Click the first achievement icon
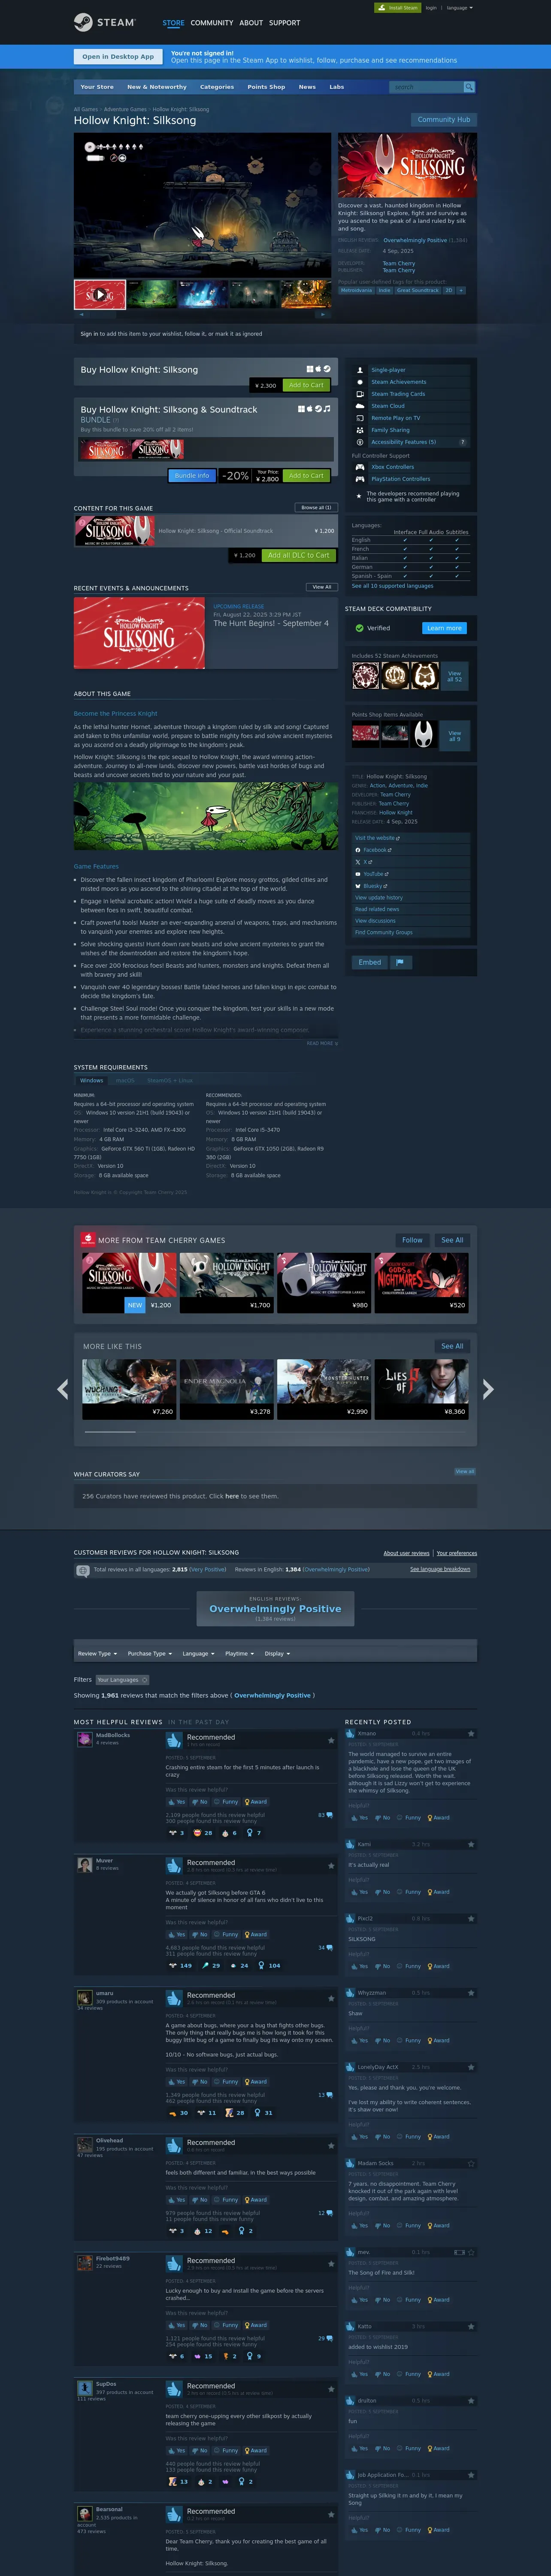Image resolution: width=551 pixels, height=2576 pixels. (x=365, y=676)
